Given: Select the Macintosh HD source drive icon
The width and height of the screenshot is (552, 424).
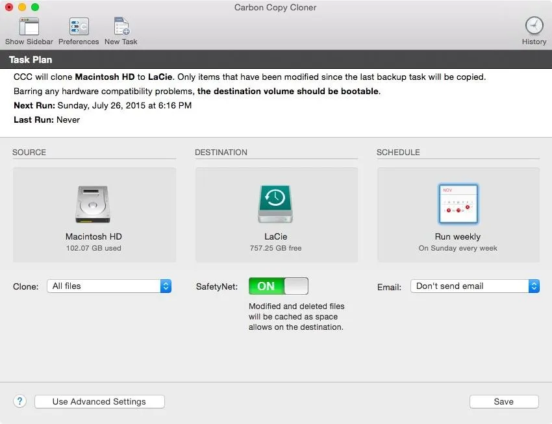Looking at the screenshot, I should point(93,204).
